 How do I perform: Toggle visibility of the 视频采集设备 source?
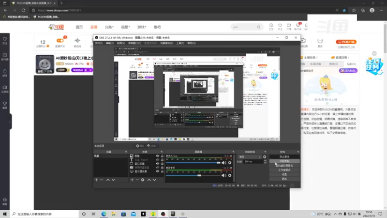pyautogui.click(x=158, y=167)
